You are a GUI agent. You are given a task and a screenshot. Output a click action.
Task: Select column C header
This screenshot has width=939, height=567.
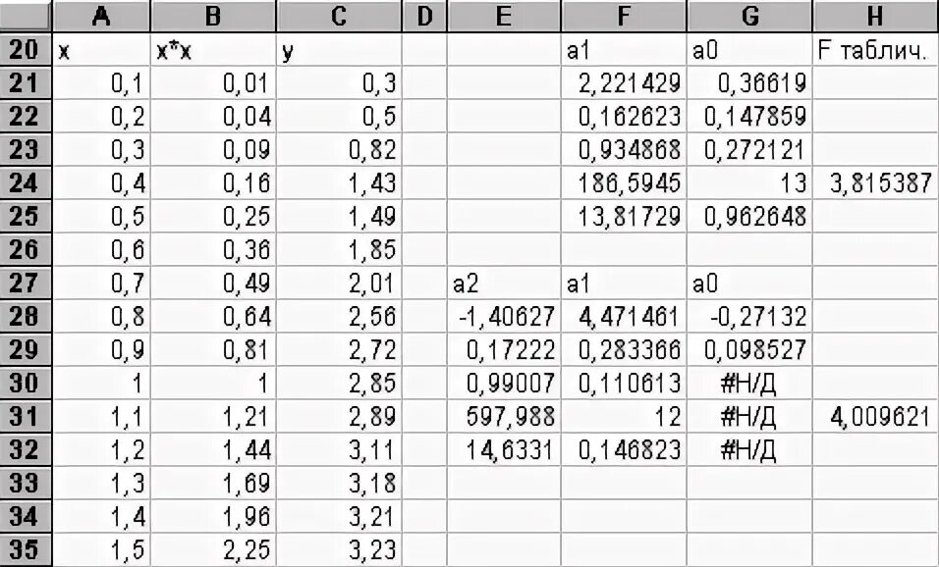click(x=339, y=16)
